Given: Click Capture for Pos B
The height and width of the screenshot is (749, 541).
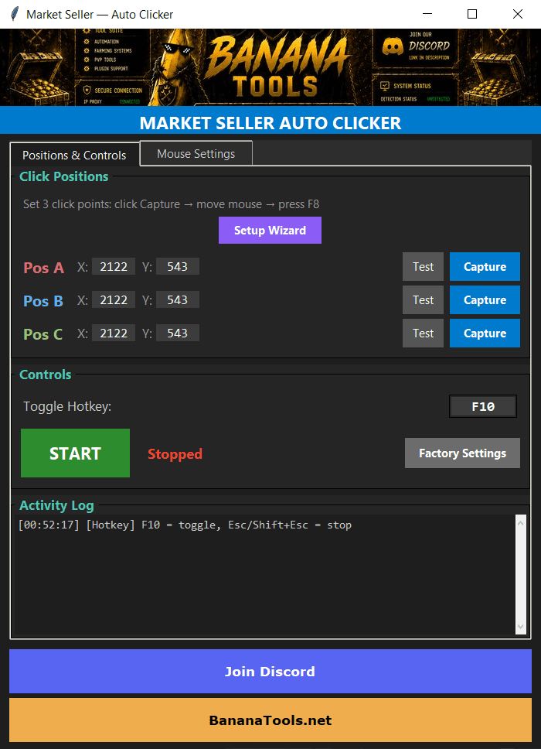Looking at the screenshot, I should click(485, 300).
